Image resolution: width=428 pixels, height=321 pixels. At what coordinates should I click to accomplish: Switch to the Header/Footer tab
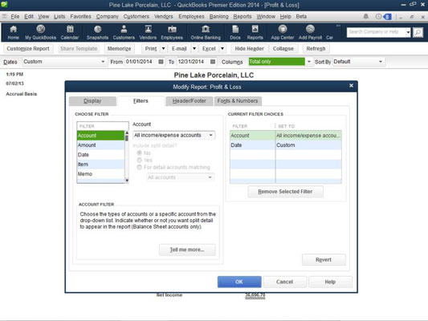tap(190, 101)
